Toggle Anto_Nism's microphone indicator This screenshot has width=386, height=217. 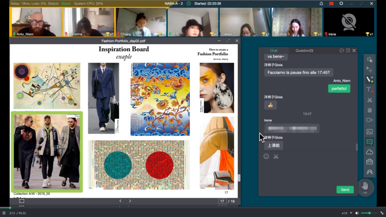click(x=14, y=34)
